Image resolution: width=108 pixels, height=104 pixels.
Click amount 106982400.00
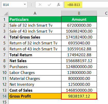click(79, 31)
